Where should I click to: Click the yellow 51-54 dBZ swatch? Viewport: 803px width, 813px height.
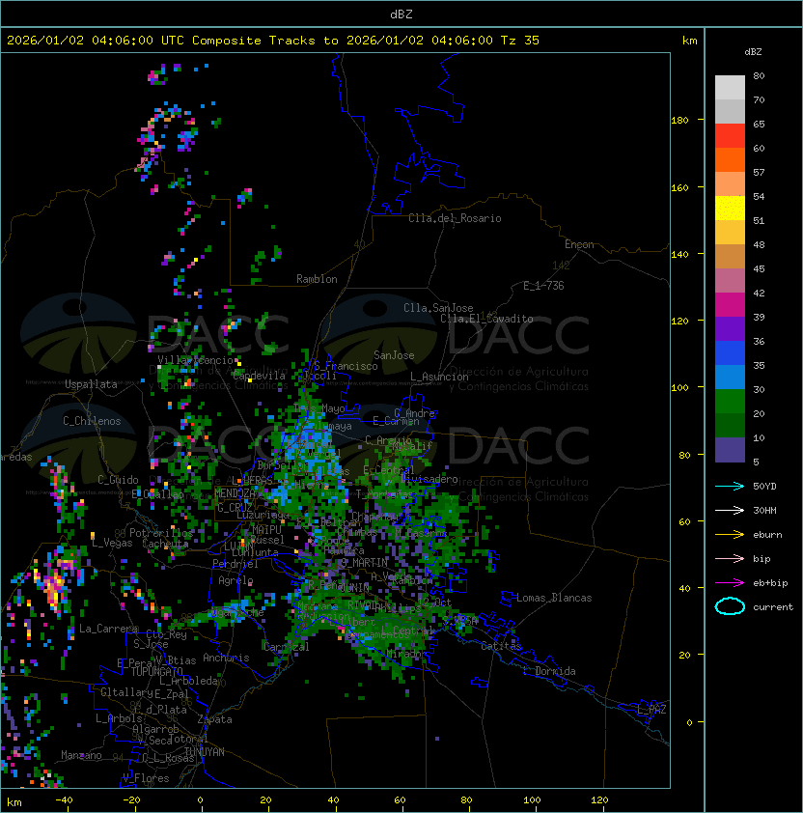[x=730, y=208]
